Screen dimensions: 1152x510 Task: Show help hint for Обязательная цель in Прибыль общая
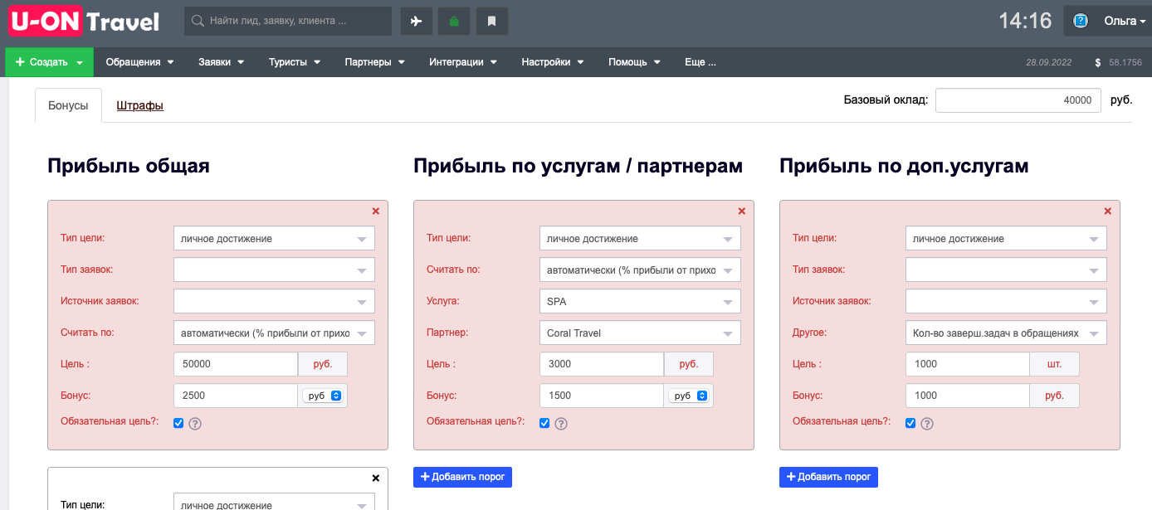[196, 424]
